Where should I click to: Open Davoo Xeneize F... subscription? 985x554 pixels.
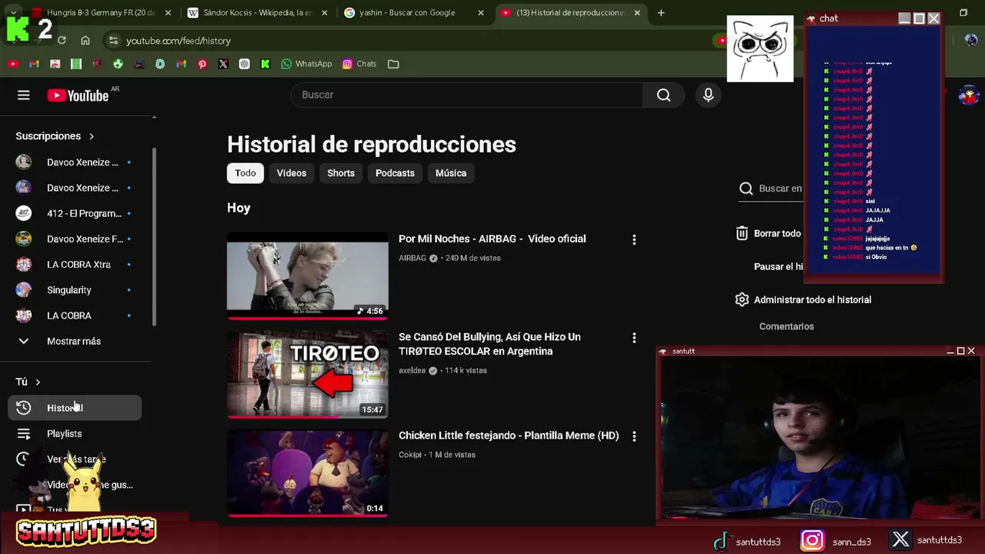pyautogui.click(x=75, y=239)
